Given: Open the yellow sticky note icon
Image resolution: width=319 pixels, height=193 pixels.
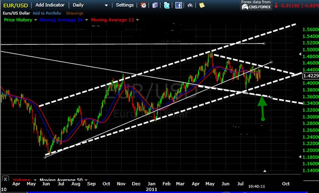Looking at the screenshot, I should coord(202,5).
